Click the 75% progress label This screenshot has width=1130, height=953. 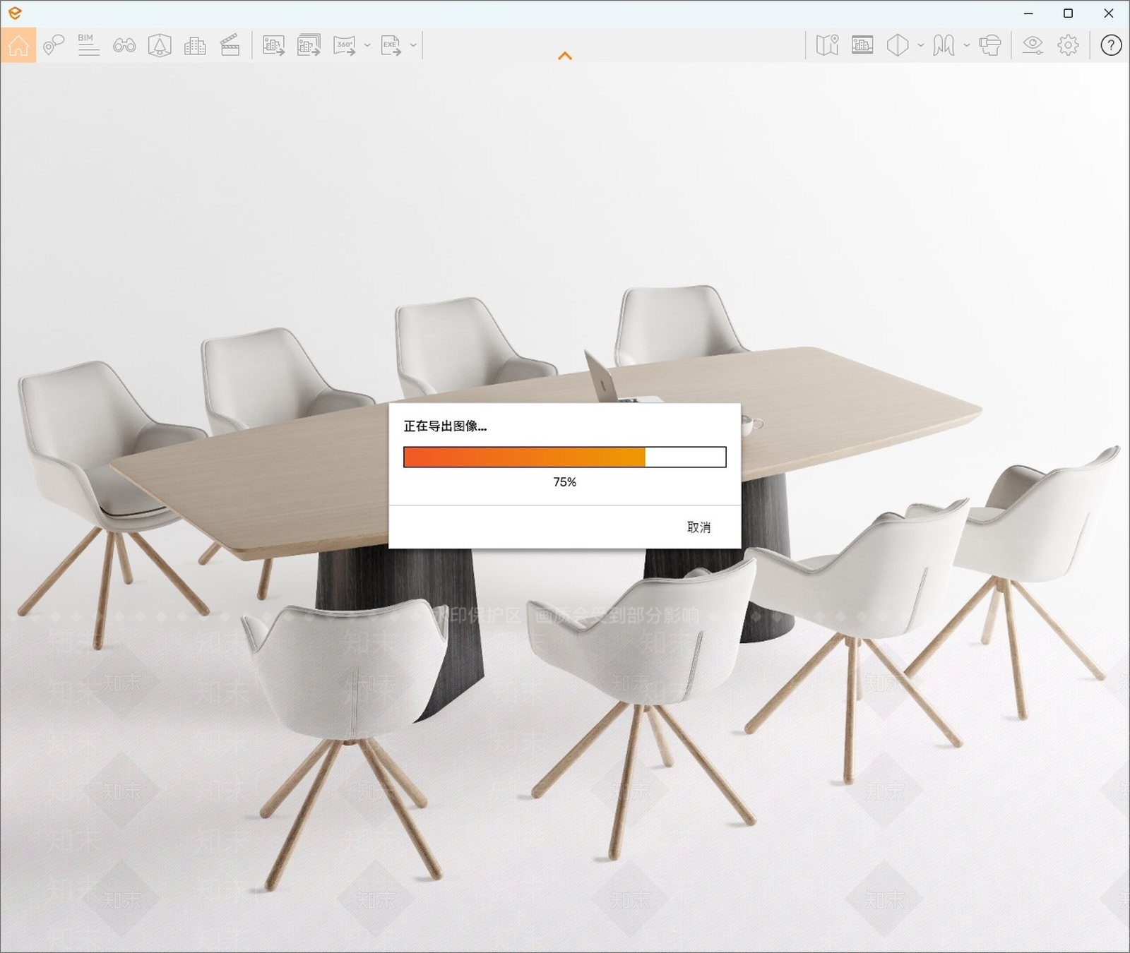click(x=565, y=482)
